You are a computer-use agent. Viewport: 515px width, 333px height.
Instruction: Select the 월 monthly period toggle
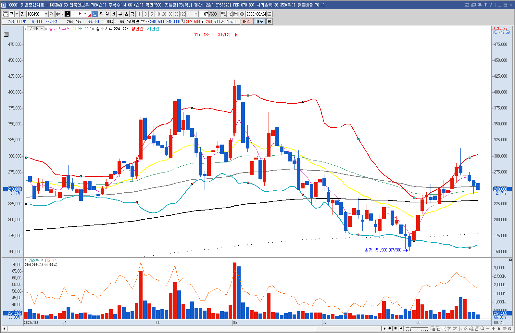tap(107, 14)
